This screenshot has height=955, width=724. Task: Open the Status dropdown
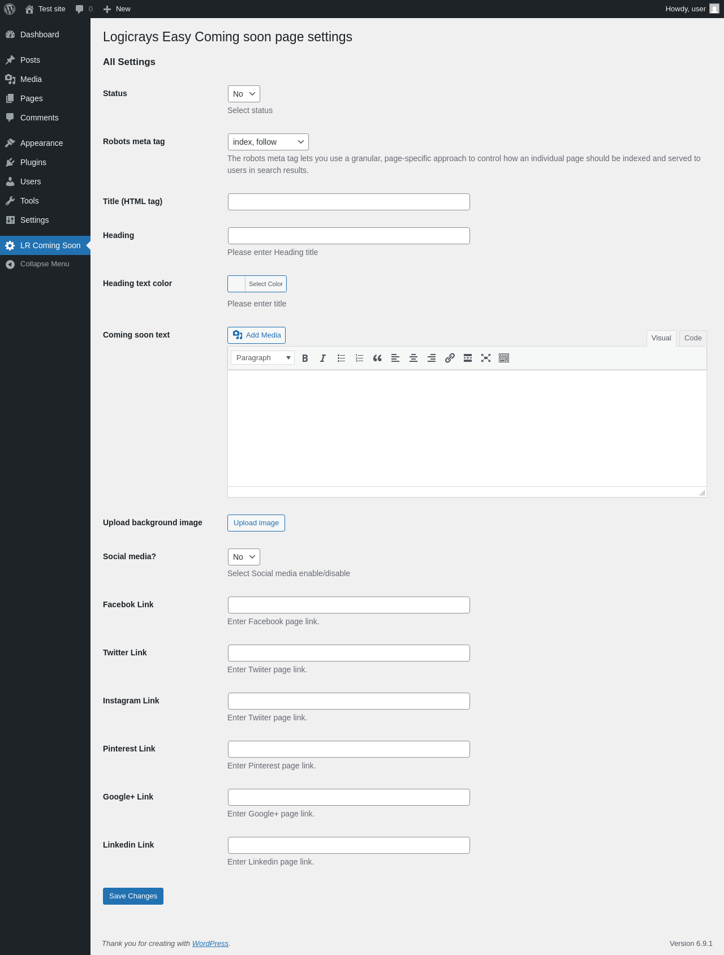244,94
